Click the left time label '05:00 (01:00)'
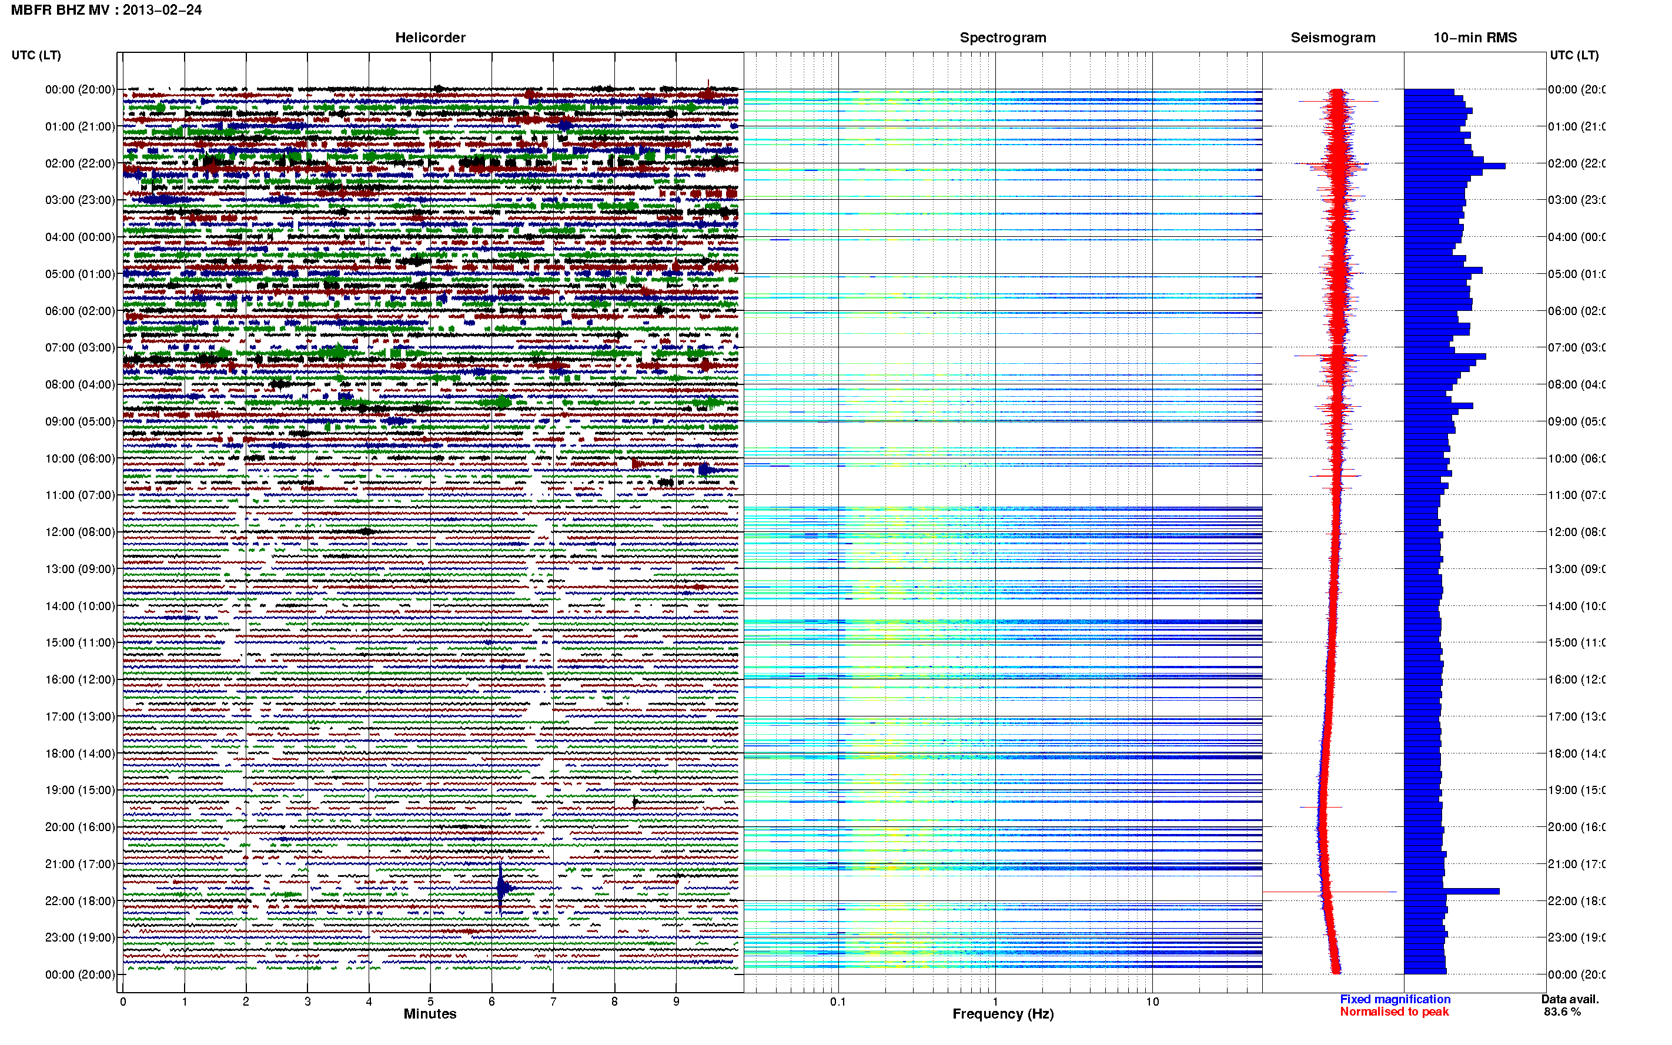 (x=80, y=274)
